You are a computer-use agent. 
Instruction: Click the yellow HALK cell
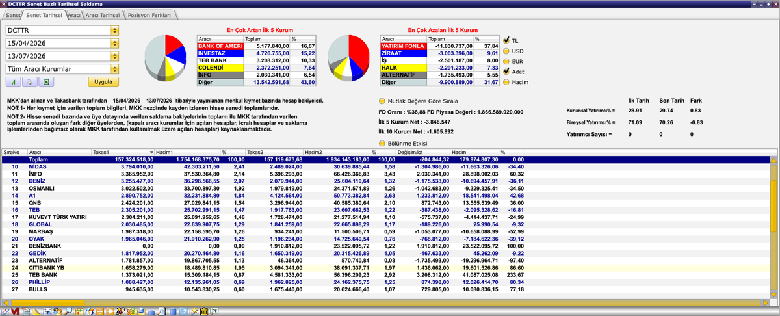tap(402, 68)
